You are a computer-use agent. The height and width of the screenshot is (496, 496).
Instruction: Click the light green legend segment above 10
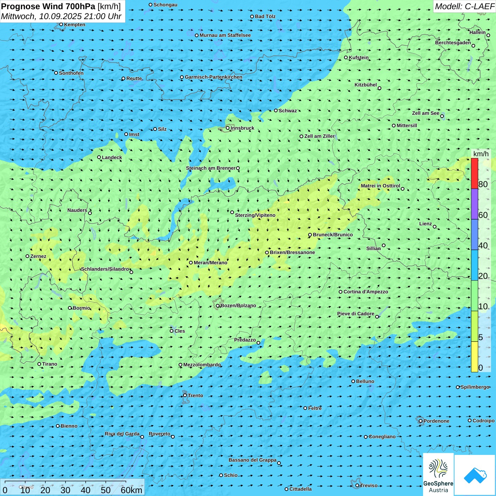pyautogui.click(x=474, y=295)
